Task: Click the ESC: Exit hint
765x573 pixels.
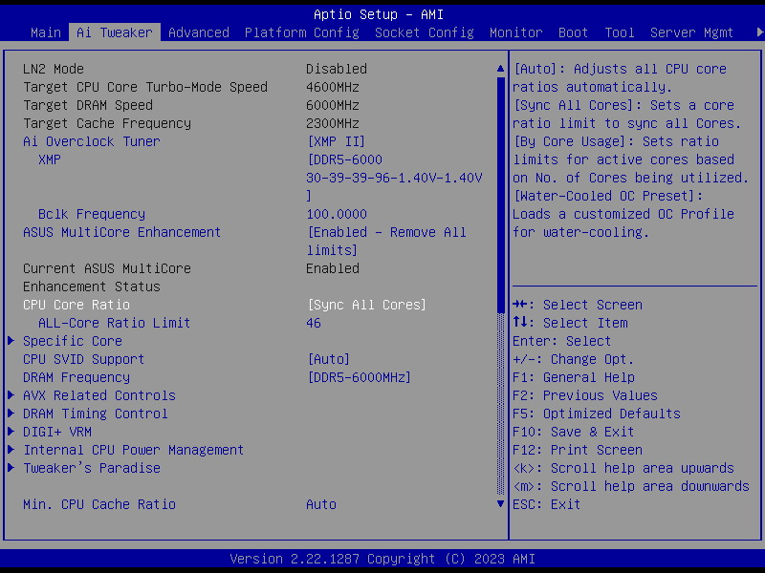Action: pyautogui.click(x=546, y=504)
